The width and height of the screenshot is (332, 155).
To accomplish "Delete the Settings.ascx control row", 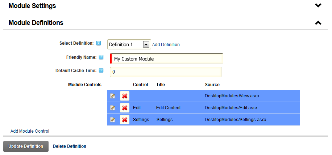I will click(x=125, y=120).
